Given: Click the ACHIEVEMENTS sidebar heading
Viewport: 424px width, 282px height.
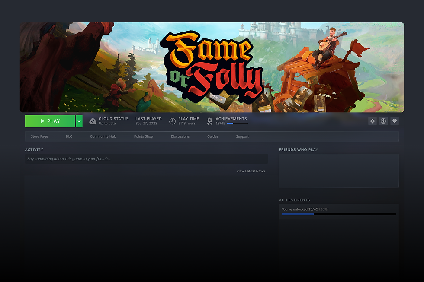Looking at the screenshot, I should pyautogui.click(x=295, y=200).
